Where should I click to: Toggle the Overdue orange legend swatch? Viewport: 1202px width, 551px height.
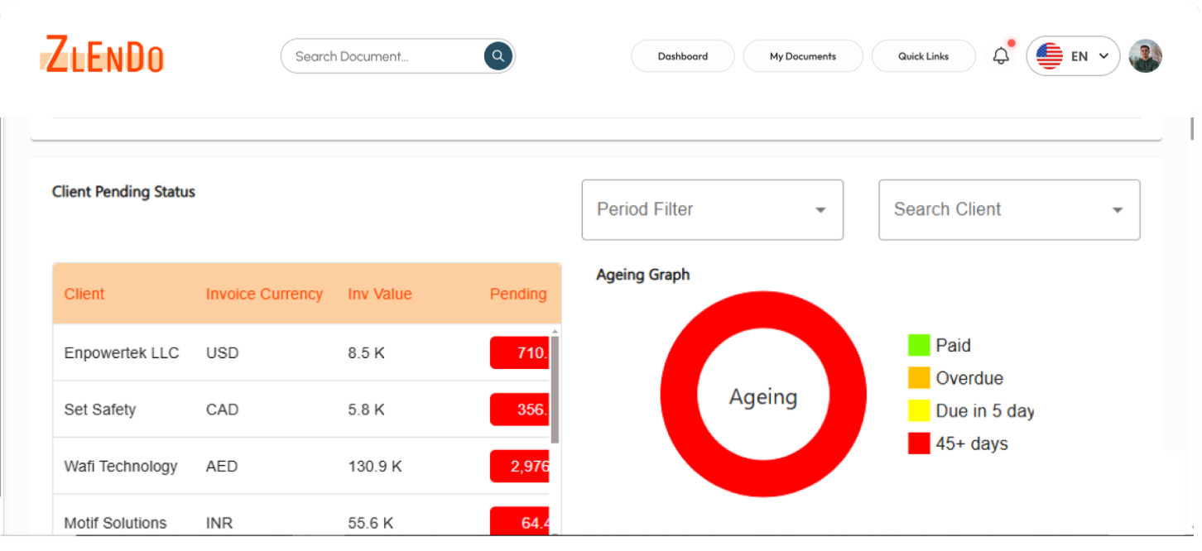tap(919, 378)
